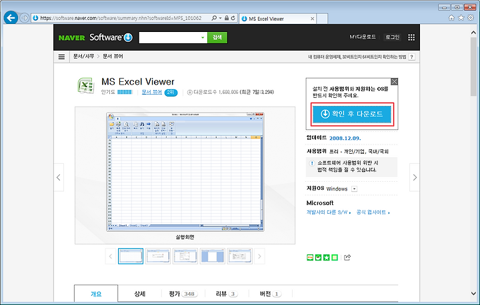The width and height of the screenshot is (480, 305).
Task: Click the 2위 ranking badge
Action: pos(171,93)
